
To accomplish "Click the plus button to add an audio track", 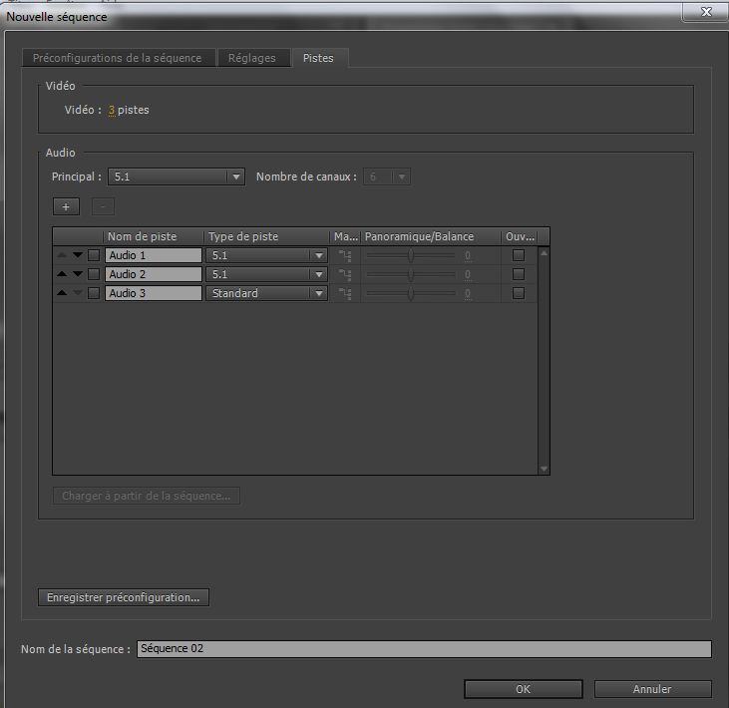I will [66, 206].
